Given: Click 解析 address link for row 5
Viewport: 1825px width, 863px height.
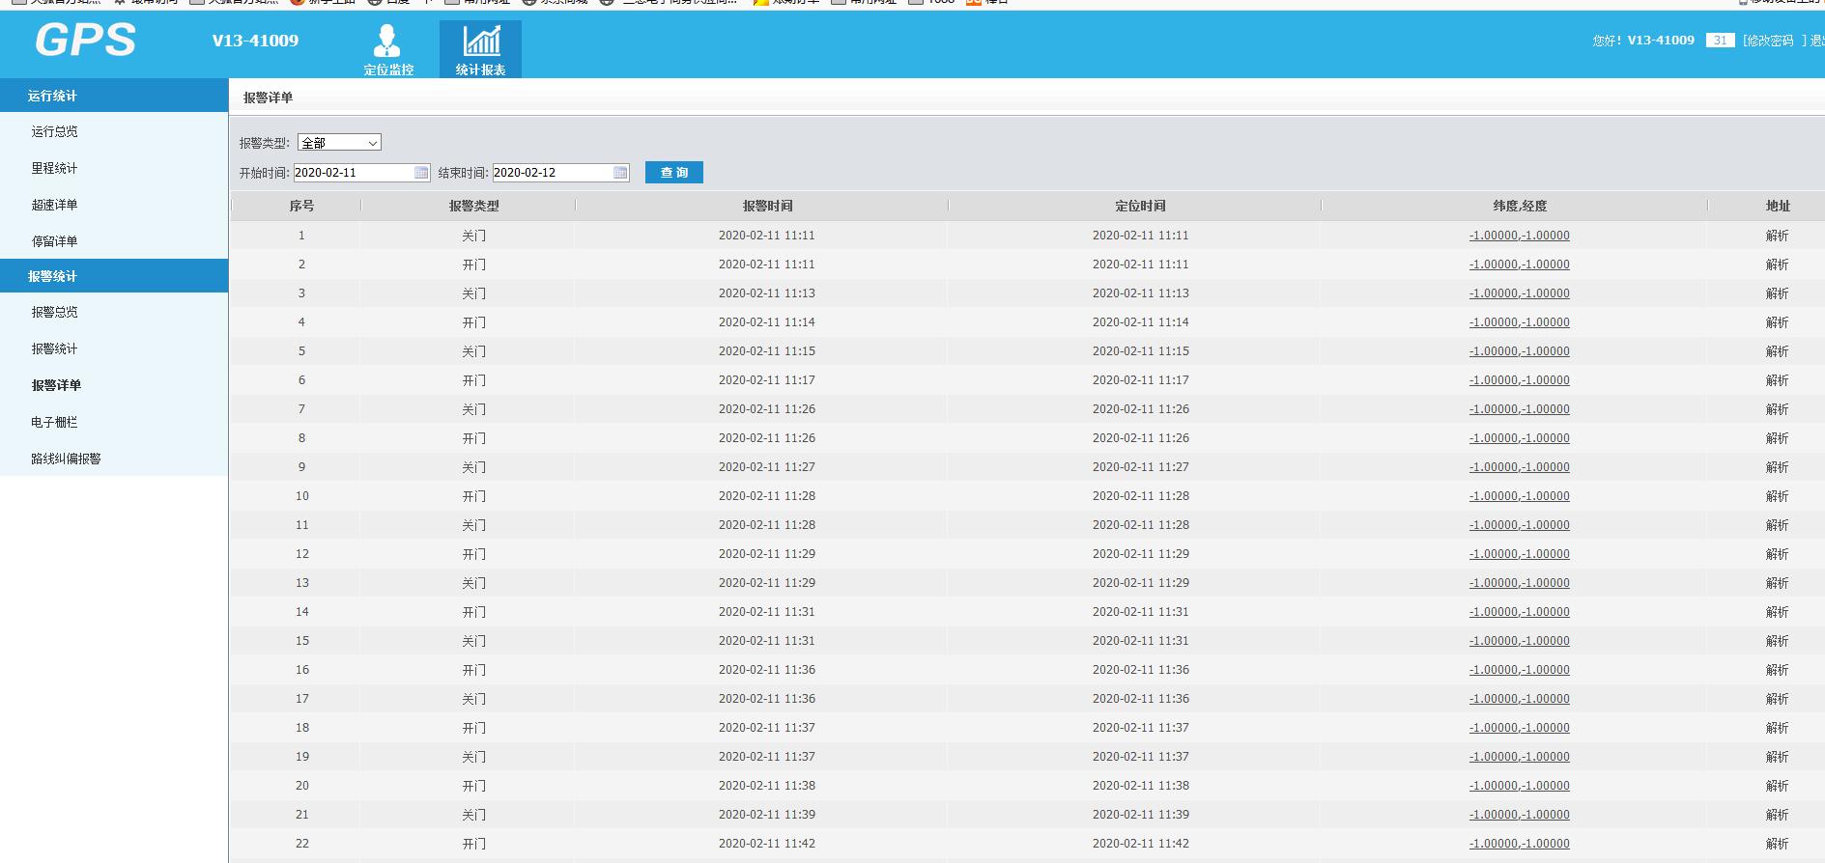Looking at the screenshot, I should [x=1777, y=351].
